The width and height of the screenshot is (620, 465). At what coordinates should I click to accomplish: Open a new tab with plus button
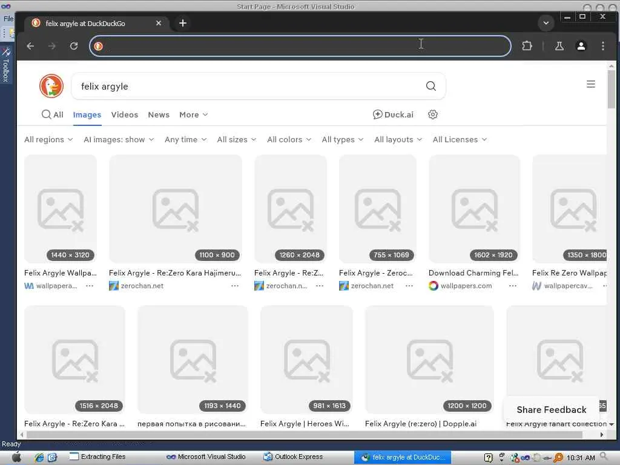point(183,24)
